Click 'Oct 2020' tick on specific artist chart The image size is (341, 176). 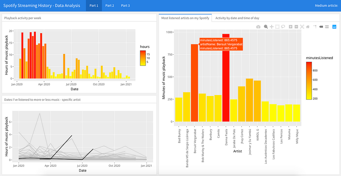(114, 165)
